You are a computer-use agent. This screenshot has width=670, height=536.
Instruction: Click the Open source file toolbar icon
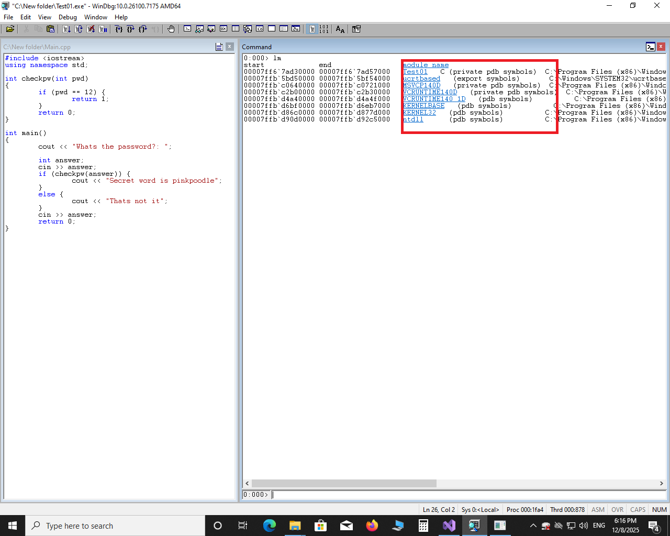10,29
